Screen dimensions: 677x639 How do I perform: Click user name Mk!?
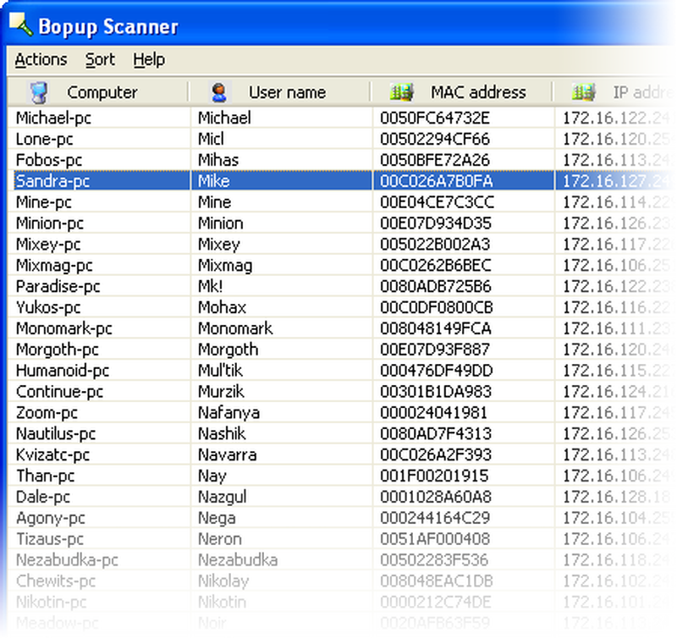(x=210, y=287)
